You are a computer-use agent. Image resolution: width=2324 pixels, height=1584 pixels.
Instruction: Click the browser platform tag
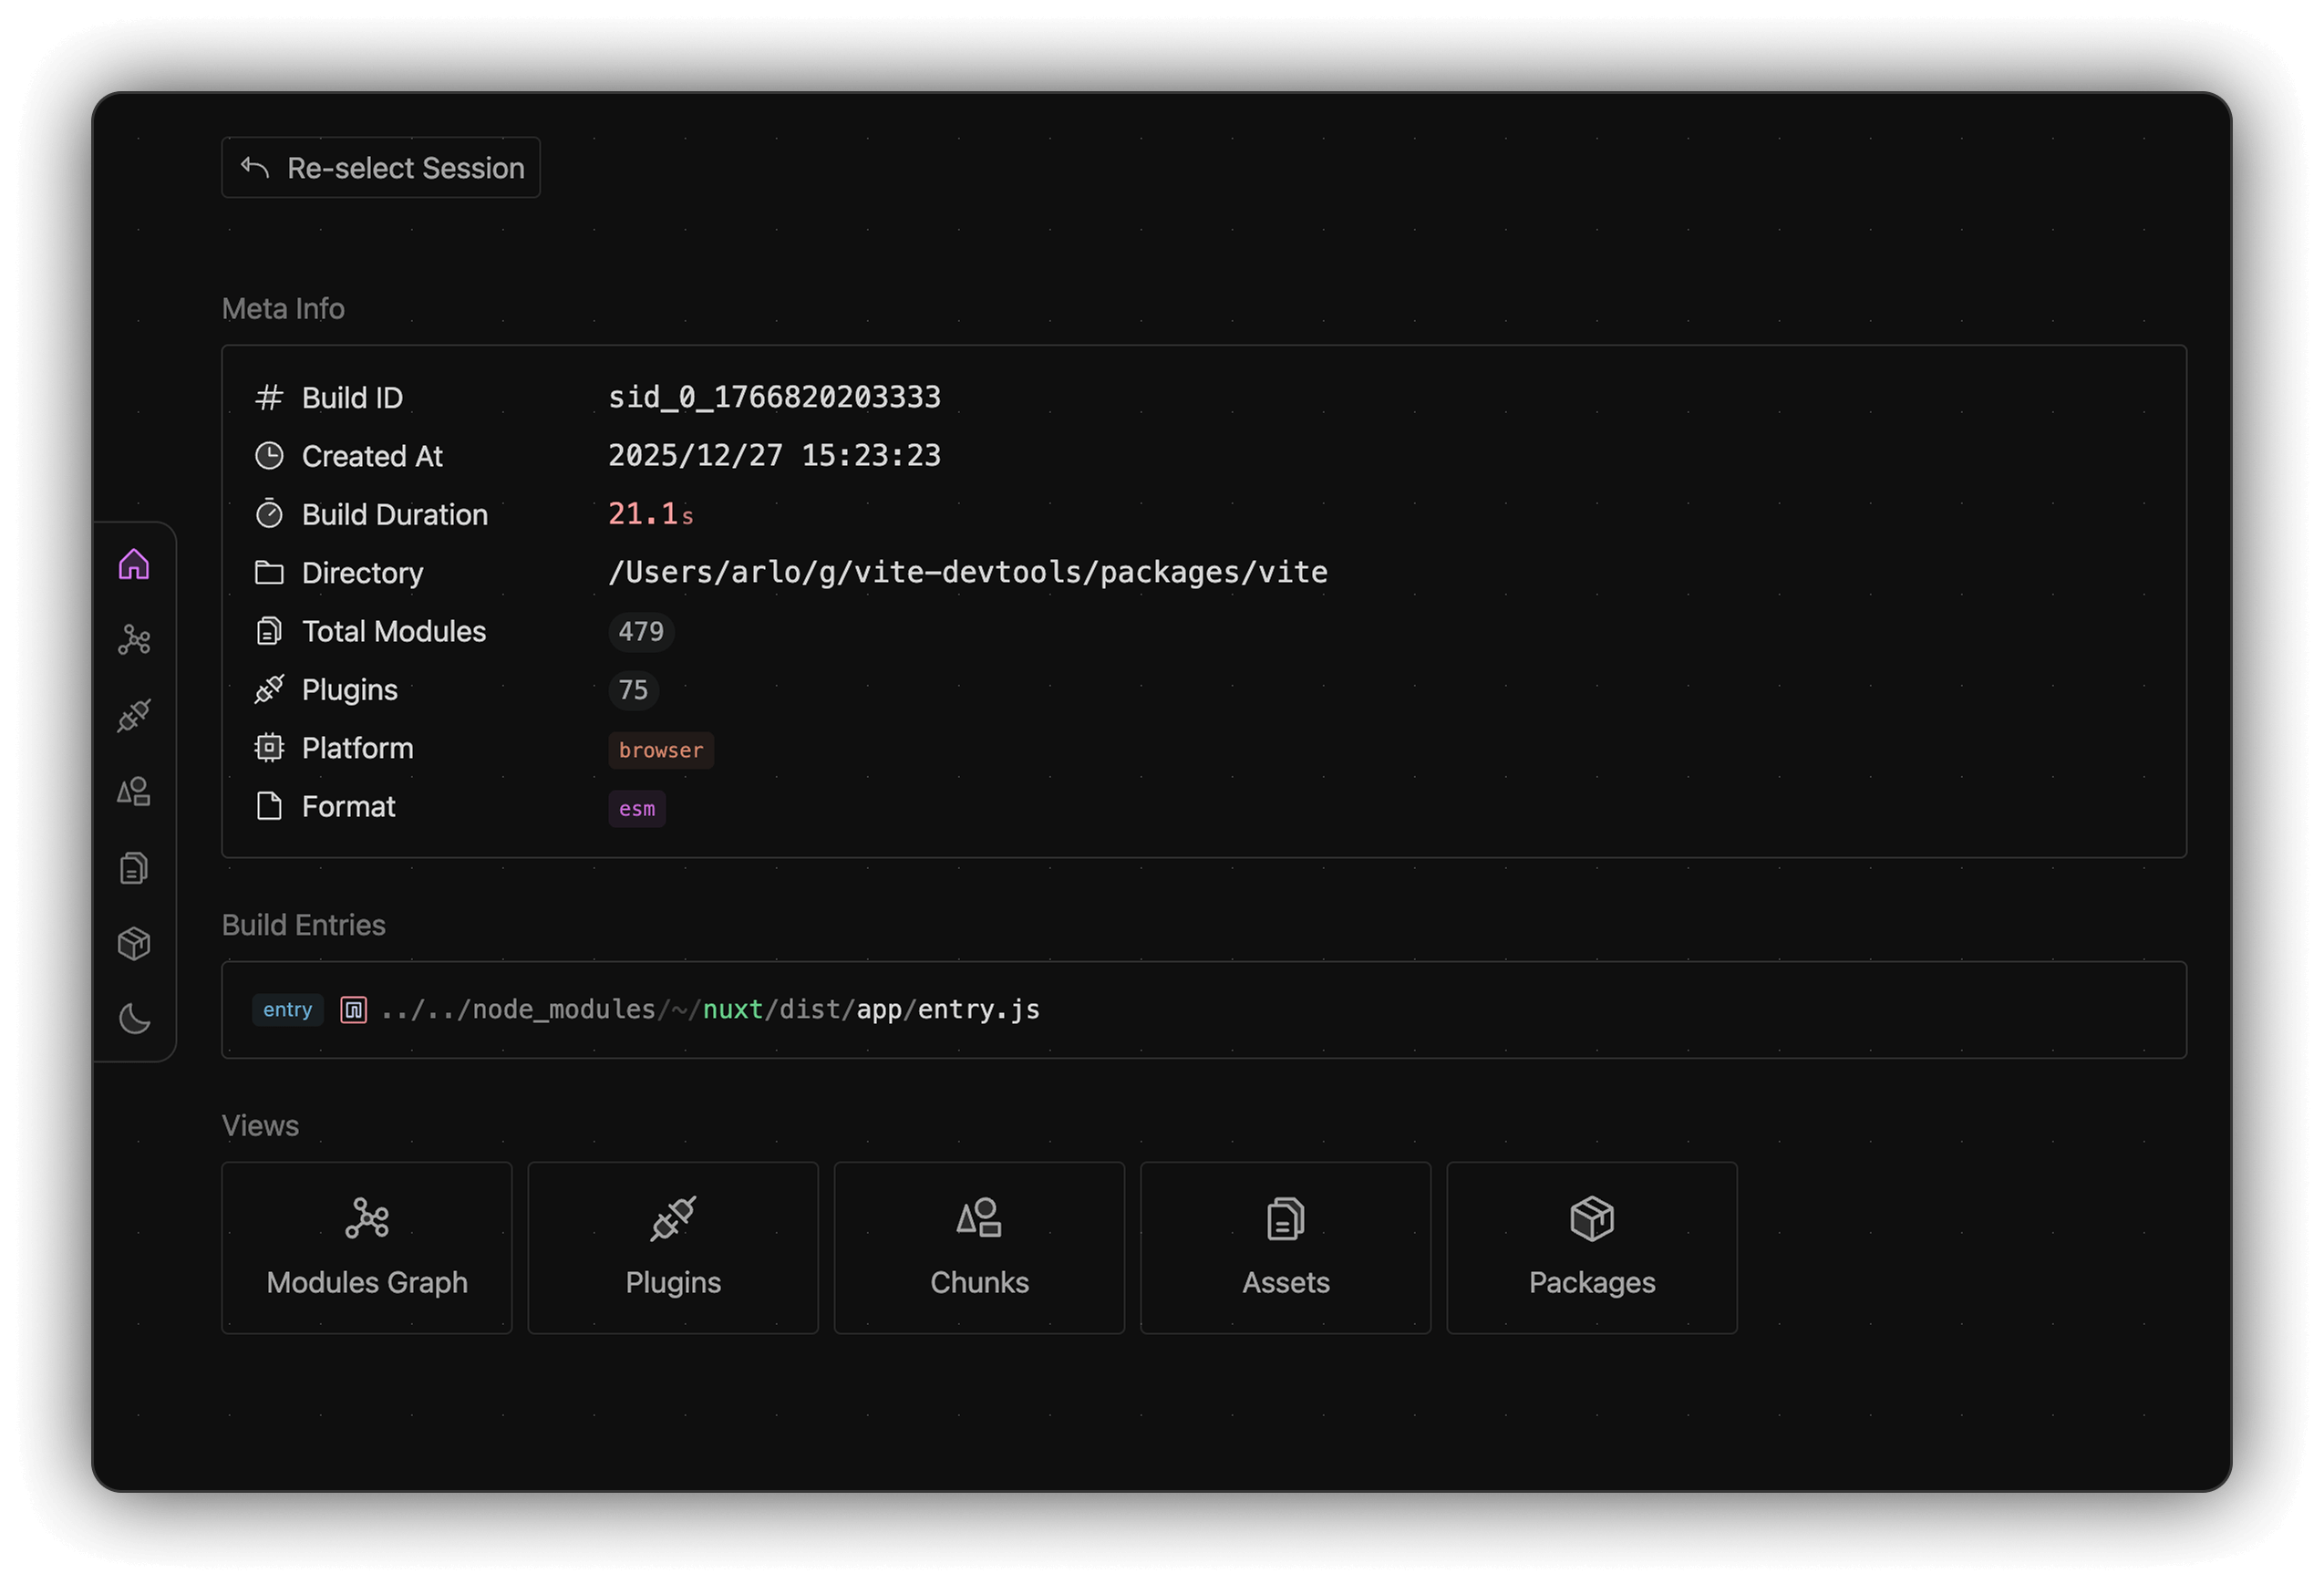[x=661, y=750]
